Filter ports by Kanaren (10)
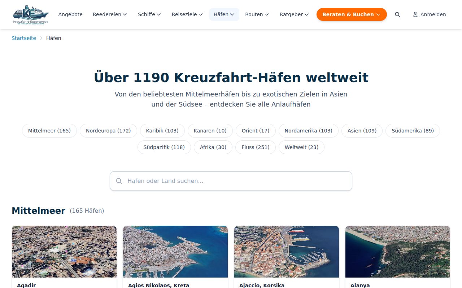 210,131
